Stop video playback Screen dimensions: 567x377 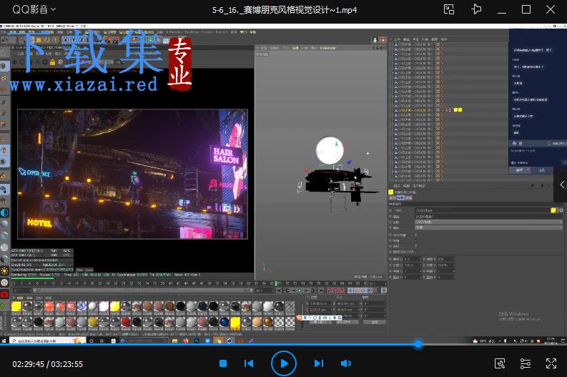pos(223,363)
